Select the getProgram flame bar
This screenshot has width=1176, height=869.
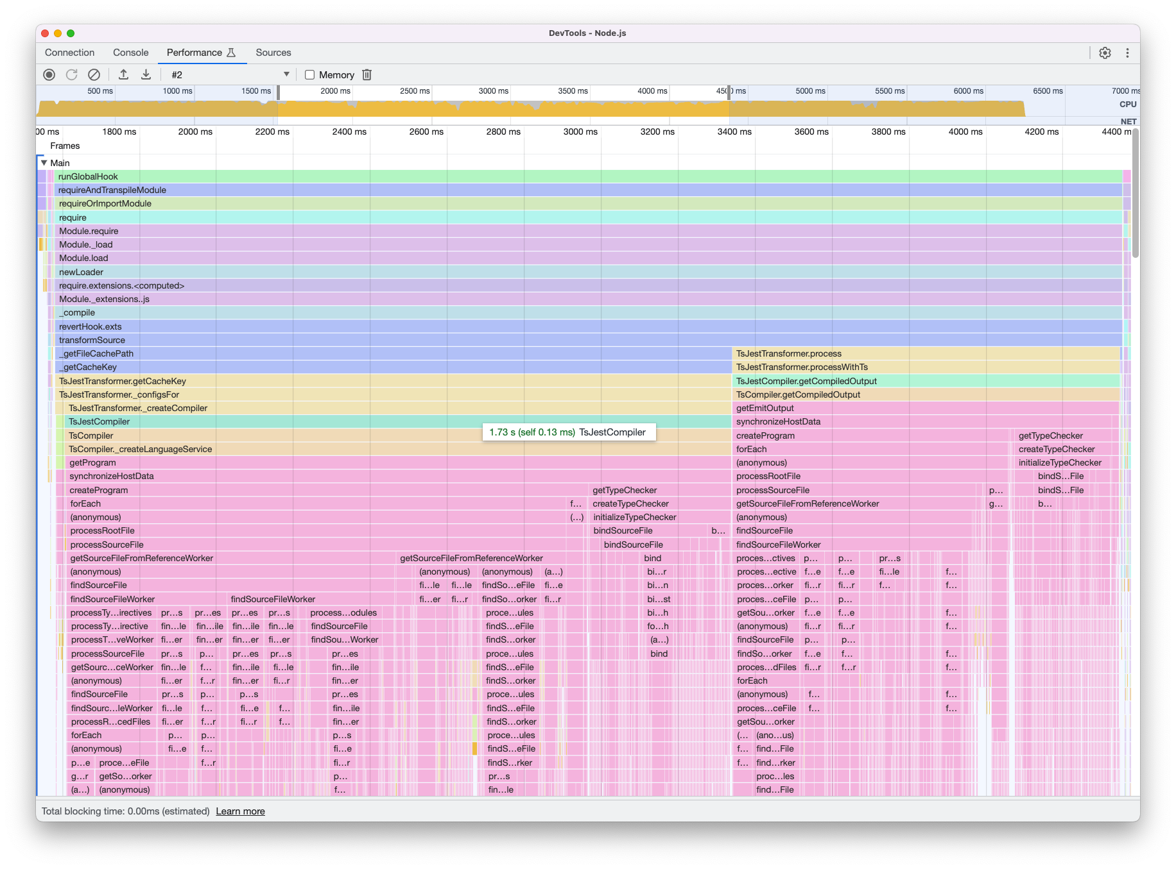(398, 462)
